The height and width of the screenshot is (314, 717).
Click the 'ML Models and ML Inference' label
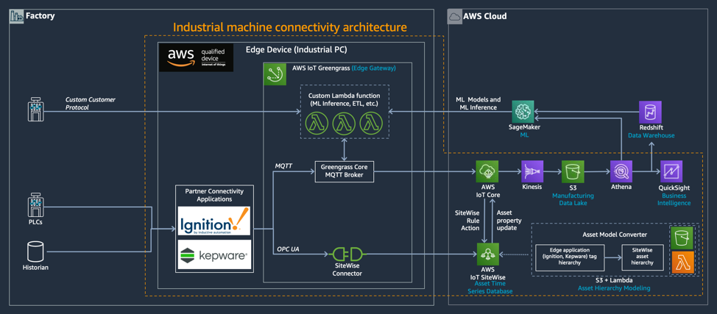[x=478, y=103]
